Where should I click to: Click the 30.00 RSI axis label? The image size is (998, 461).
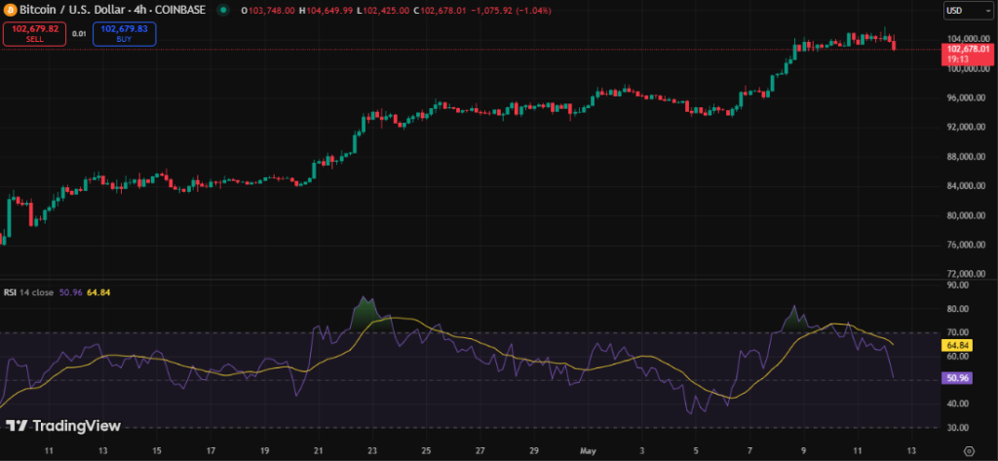[x=958, y=427]
